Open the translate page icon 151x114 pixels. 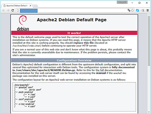129,10
